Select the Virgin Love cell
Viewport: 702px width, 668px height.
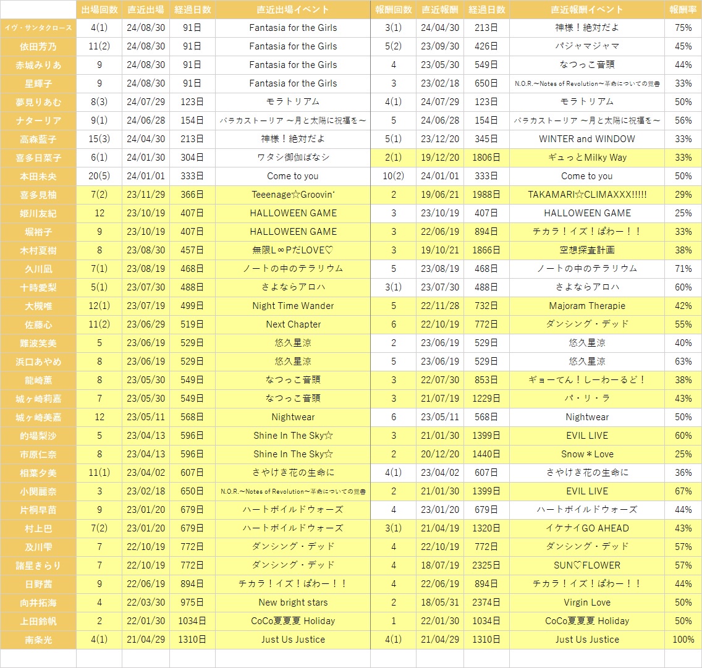(587, 602)
